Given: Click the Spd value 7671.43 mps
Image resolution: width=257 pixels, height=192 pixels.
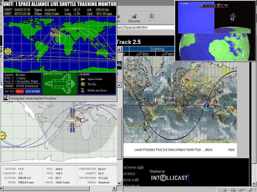Looking at the screenshot, I should point(104,14).
